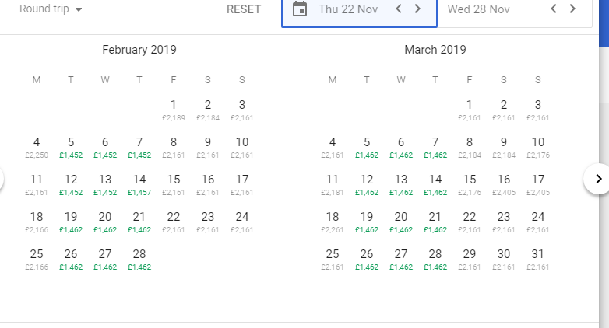Select the Thu 22 Nov departure field
Image resolution: width=609 pixels, height=328 pixels.
tap(348, 9)
